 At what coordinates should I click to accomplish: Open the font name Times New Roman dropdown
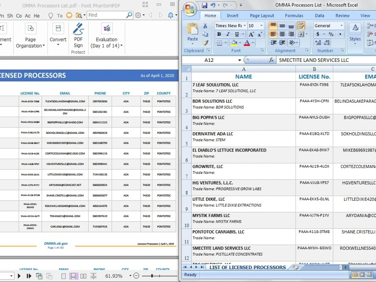click(245, 26)
